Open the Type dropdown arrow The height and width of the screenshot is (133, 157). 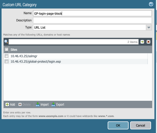click(149, 28)
